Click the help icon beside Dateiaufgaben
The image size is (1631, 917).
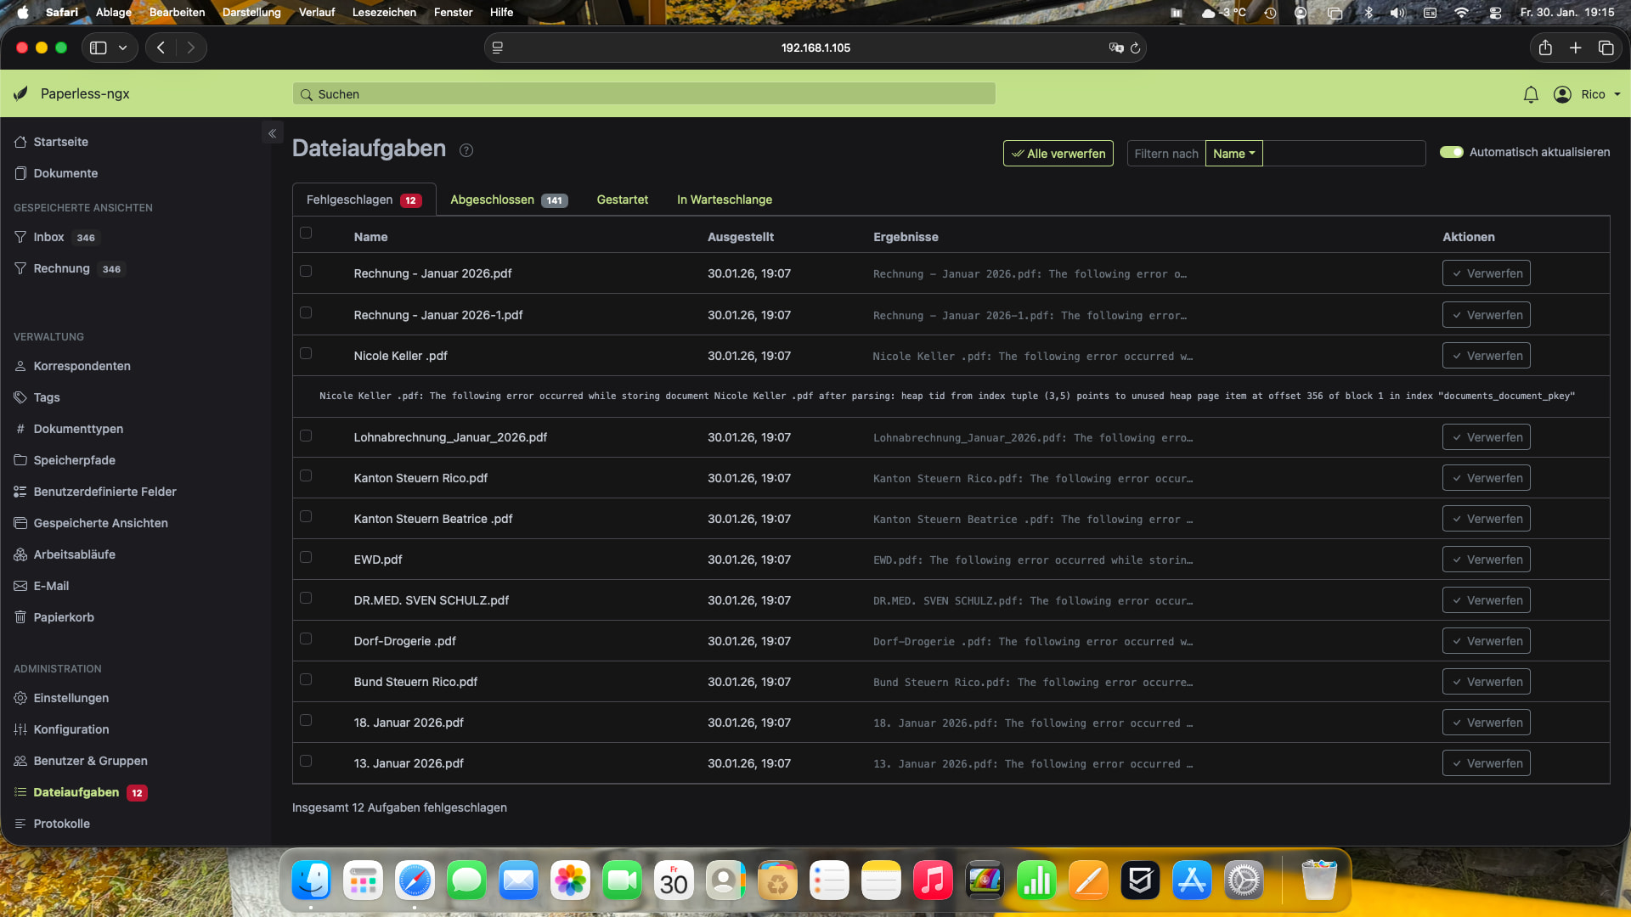(x=466, y=150)
